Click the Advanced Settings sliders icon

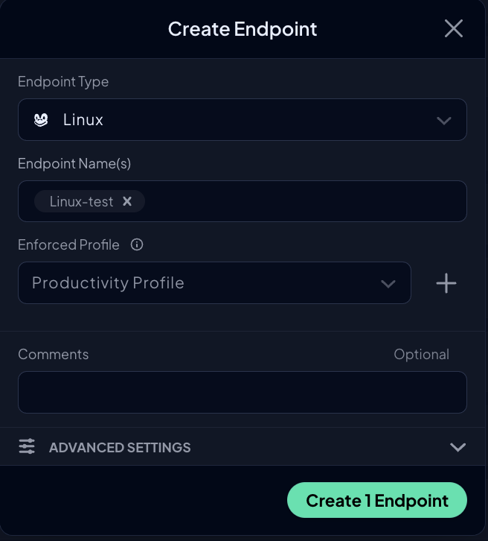click(27, 446)
